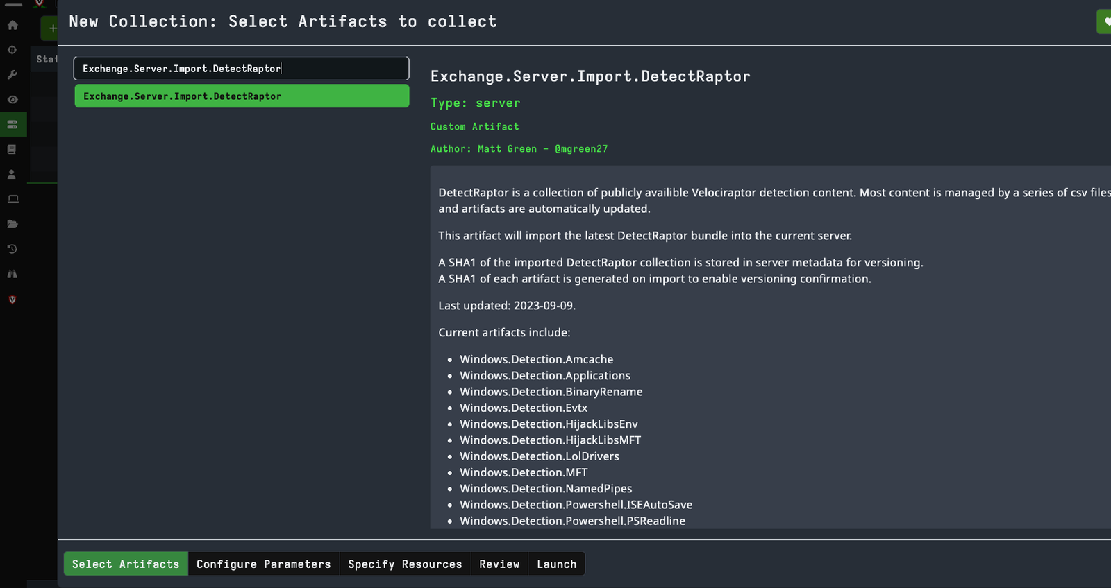Click the 'New Collection: Select Artifacts to collect' title
This screenshot has height=588, width=1111.
[283, 21]
